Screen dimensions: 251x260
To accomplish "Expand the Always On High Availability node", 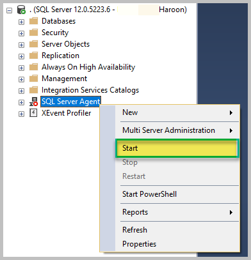I will point(21,68).
